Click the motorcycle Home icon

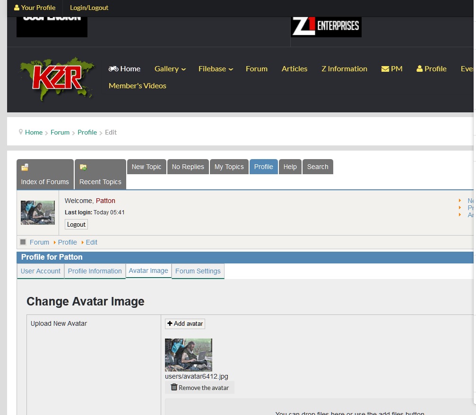113,69
